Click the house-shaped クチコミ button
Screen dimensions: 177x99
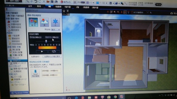pyautogui.click(x=158, y=4)
